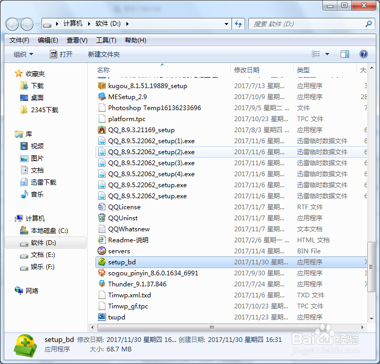Go forward with the Forward arrow button

[27, 24]
